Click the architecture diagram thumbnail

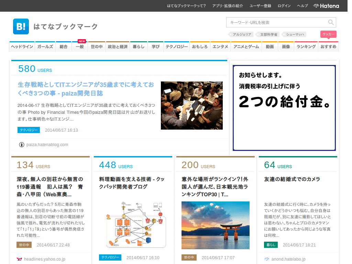[136, 225]
